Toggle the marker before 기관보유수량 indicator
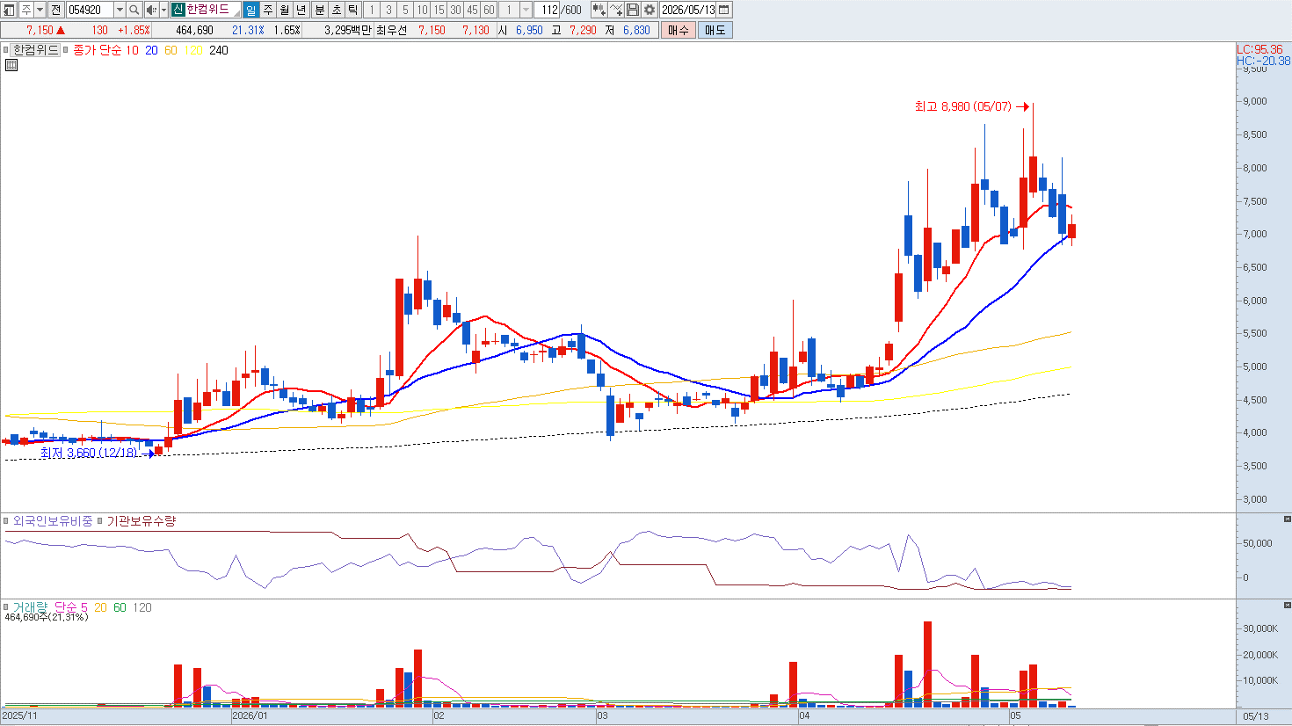This screenshot has height=726, width=1292. [100, 521]
